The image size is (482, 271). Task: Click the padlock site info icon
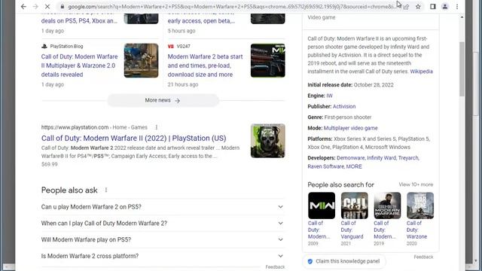point(63,7)
